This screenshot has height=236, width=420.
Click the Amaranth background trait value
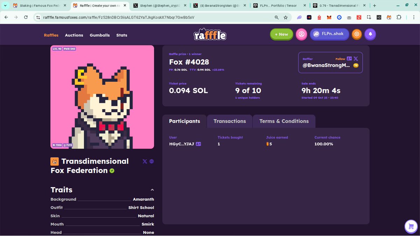[143, 199]
